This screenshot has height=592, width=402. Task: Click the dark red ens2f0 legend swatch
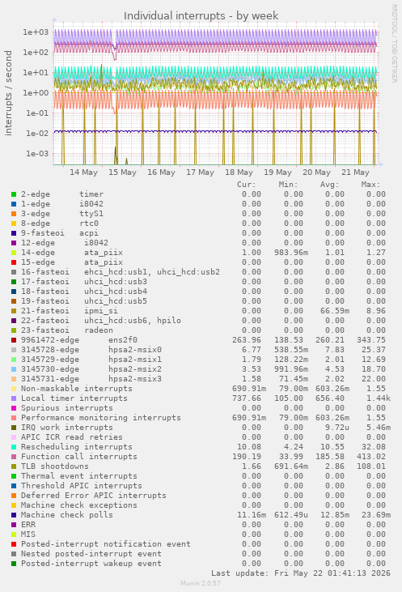(x=14, y=340)
